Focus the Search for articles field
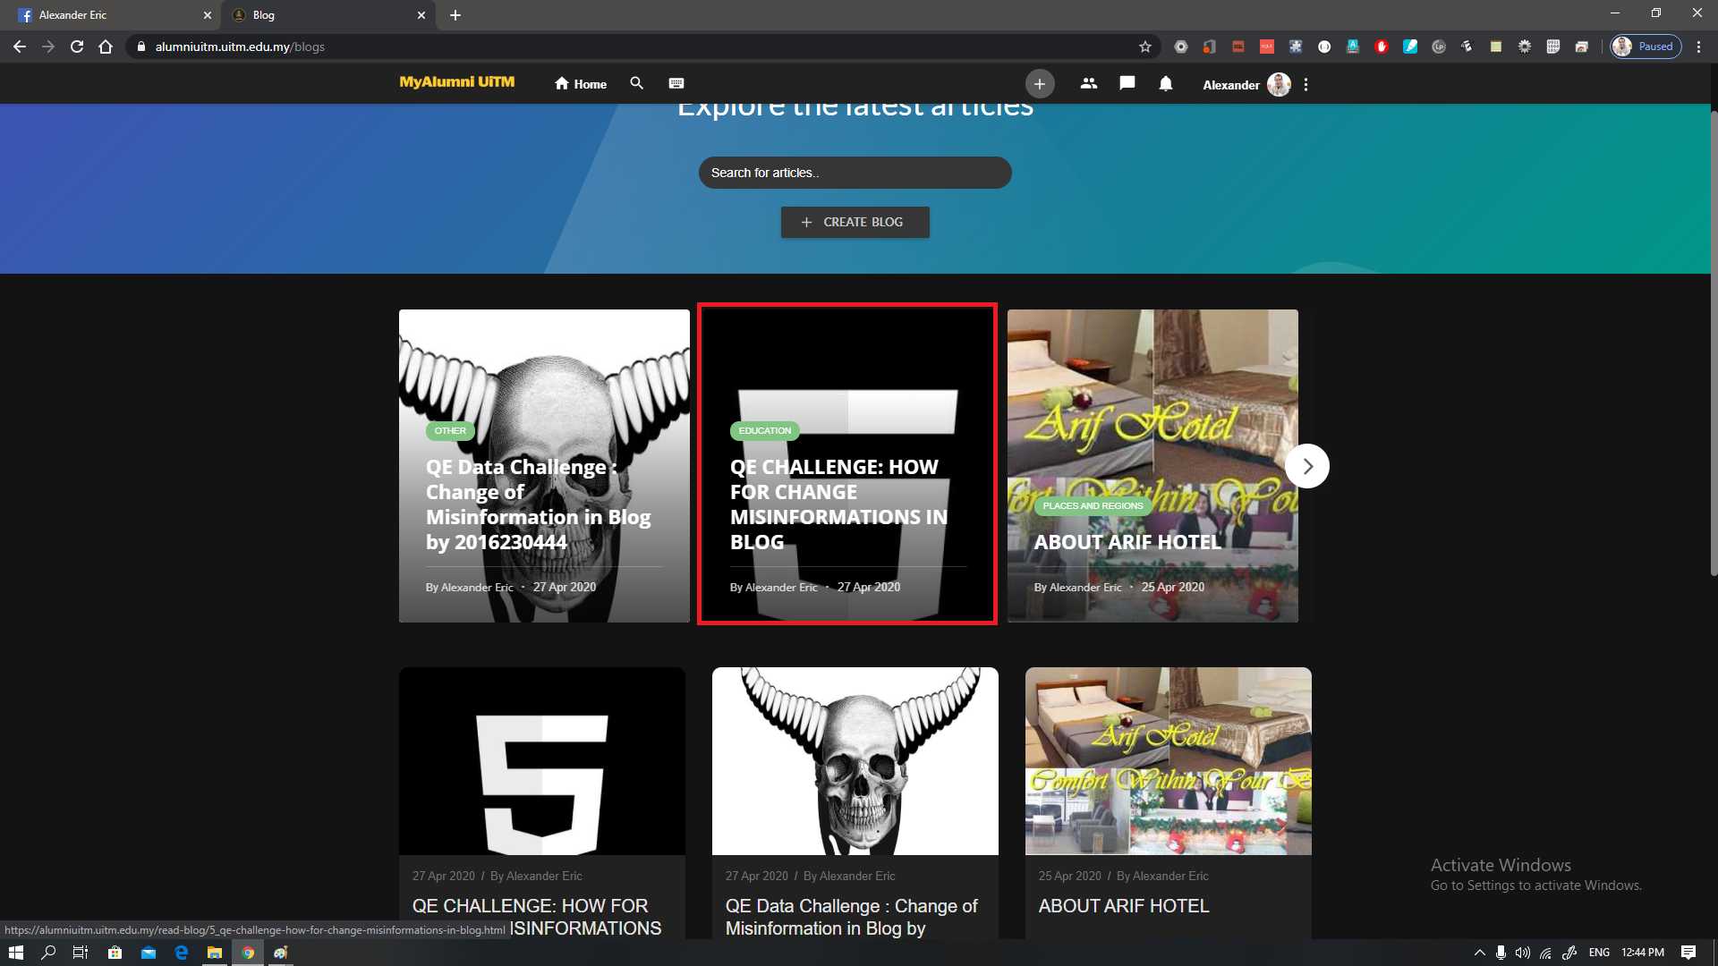This screenshot has width=1718, height=966. pos(855,173)
